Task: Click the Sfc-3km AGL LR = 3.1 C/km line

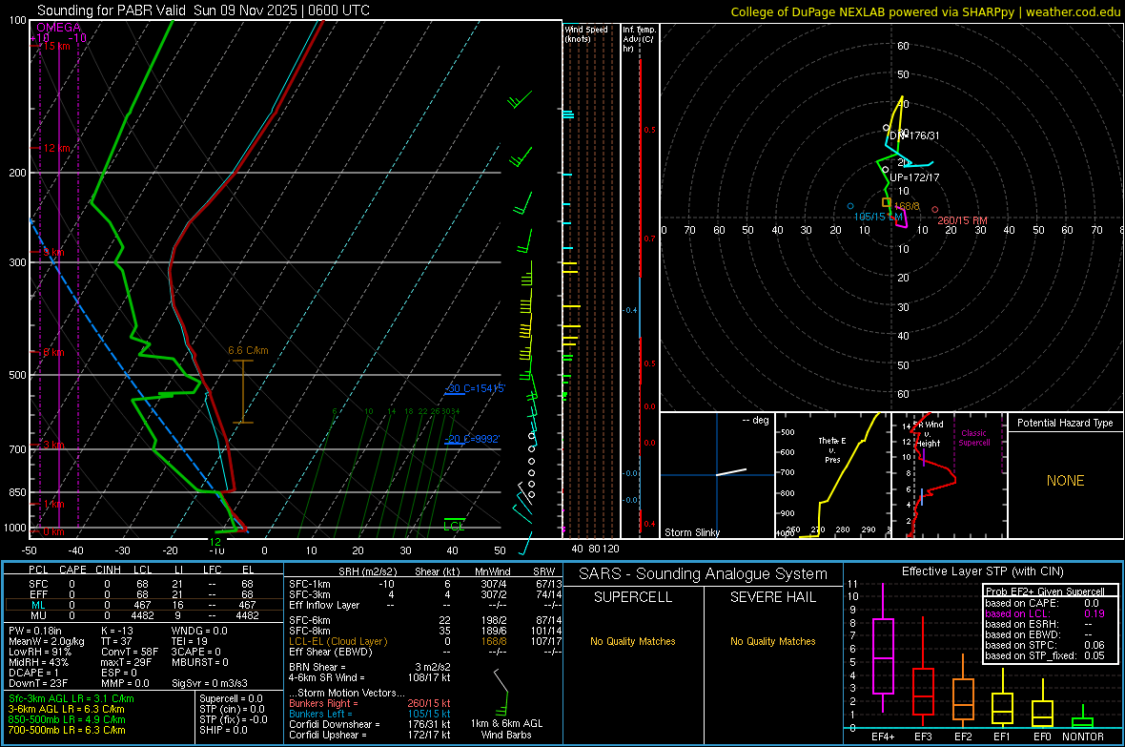Action: pyautogui.click(x=72, y=698)
